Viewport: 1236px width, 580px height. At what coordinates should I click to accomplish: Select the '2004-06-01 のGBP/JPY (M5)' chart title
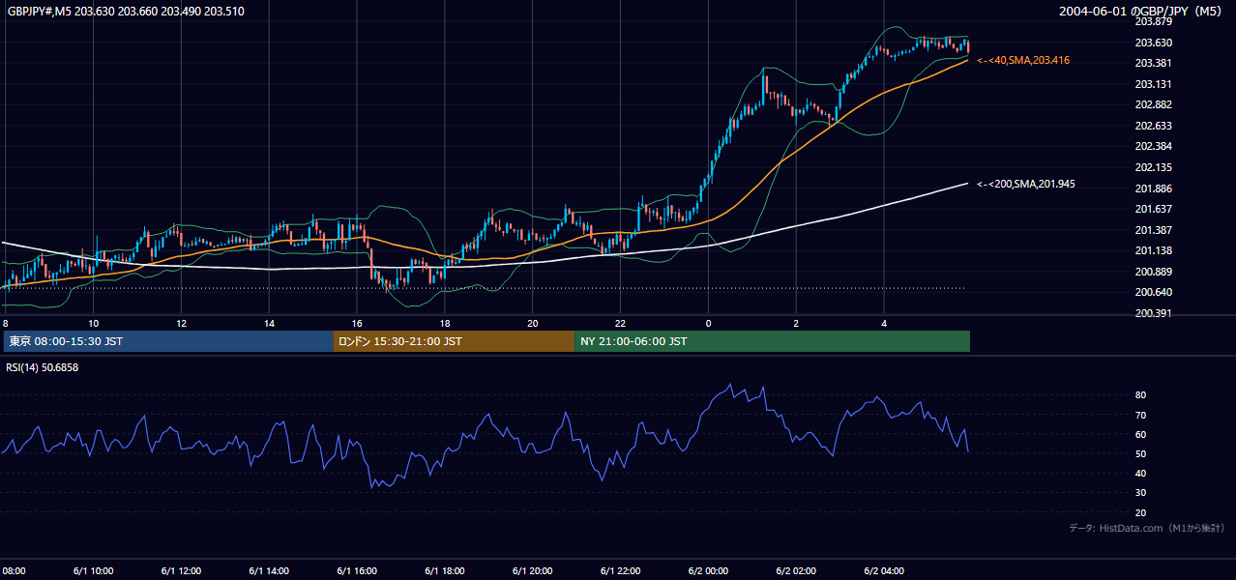point(1141,12)
